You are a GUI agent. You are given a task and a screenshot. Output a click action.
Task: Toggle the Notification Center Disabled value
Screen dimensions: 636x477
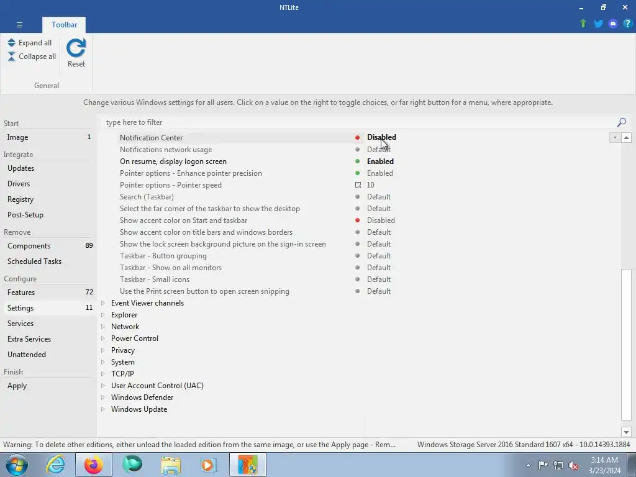click(381, 137)
